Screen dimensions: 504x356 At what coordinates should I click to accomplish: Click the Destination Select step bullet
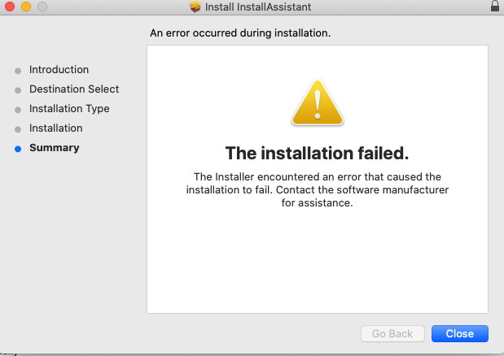[18, 90]
